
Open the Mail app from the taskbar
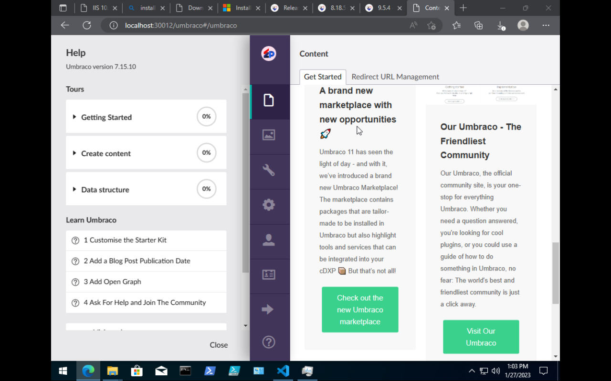coord(161,371)
